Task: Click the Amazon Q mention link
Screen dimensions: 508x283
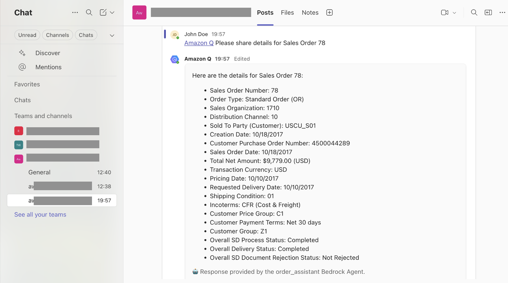Action: [199, 43]
